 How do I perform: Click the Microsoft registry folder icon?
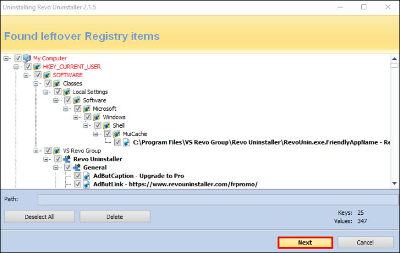click(86, 109)
